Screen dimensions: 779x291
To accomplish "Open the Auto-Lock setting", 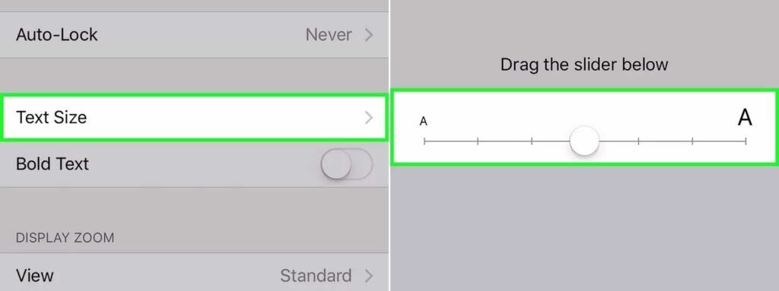I will click(194, 35).
